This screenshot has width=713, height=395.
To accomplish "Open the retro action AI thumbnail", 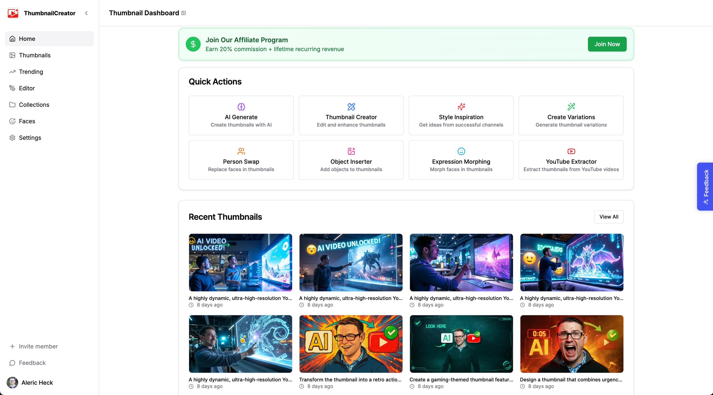I will (x=351, y=344).
